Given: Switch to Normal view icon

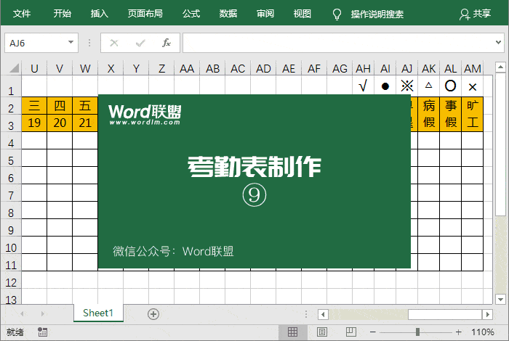Looking at the screenshot, I should 292,332.
